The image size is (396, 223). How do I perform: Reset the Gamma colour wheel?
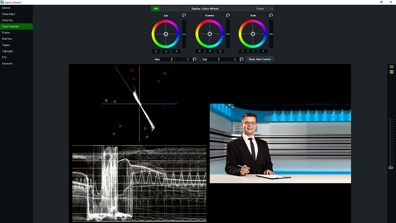228,15
